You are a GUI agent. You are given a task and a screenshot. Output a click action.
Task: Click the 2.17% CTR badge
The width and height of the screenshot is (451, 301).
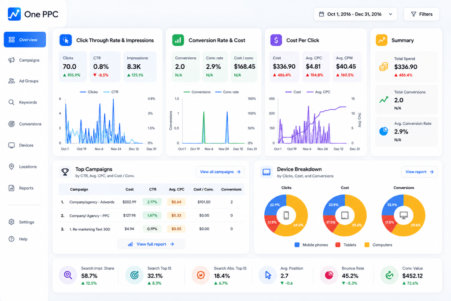pos(152,202)
